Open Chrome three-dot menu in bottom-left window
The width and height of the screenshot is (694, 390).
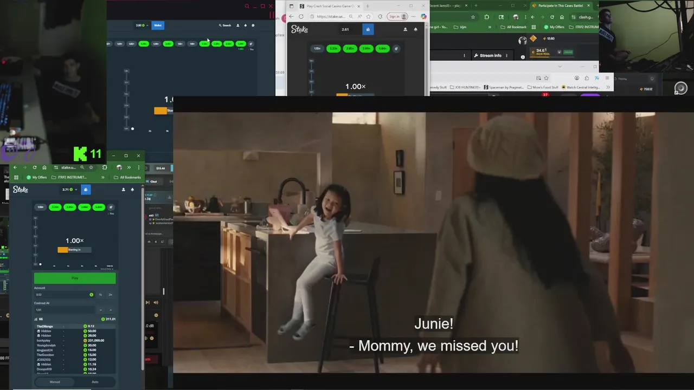138,167
